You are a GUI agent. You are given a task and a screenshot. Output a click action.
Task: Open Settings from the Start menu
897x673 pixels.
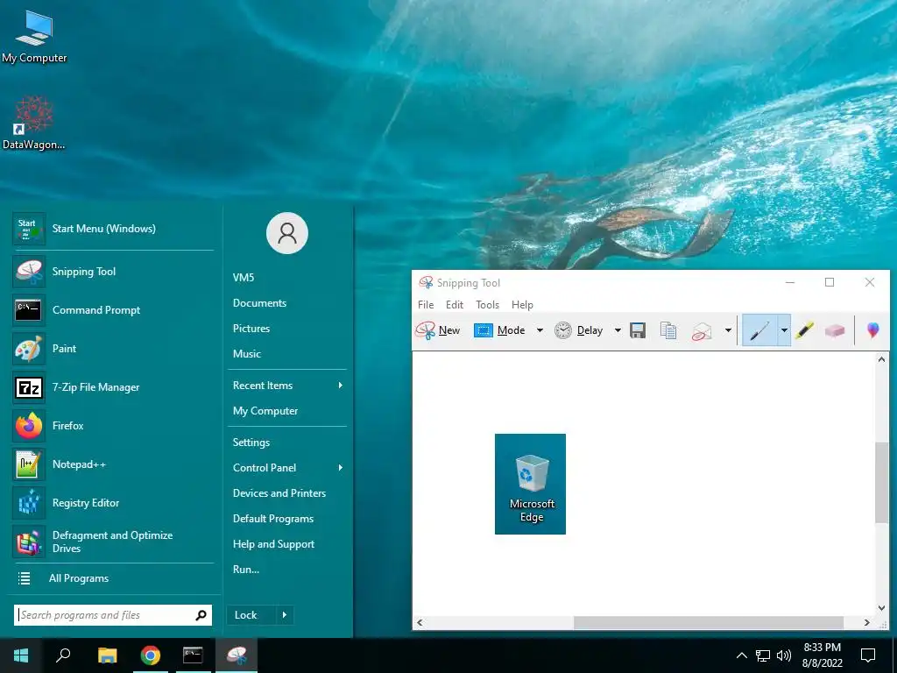point(251,443)
